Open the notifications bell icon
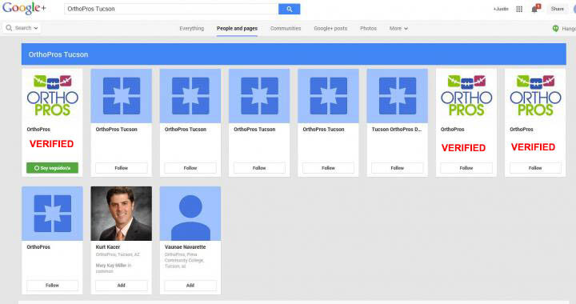This screenshot has width=576, height=304. point(535,9)
